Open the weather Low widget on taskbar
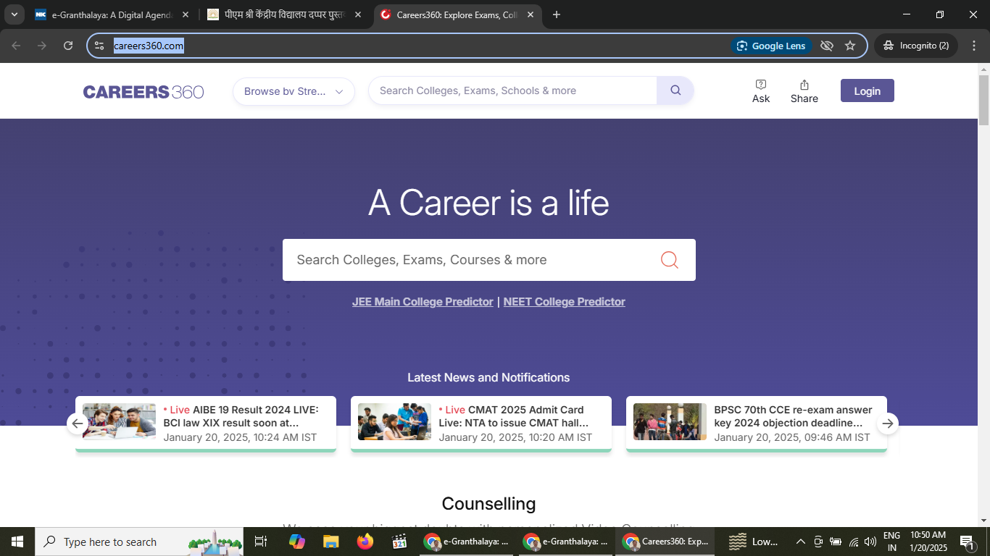This screenshot has height=556, width=990. click(754, 542)
